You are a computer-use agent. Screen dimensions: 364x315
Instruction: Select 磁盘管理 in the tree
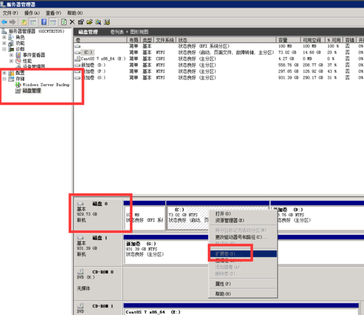pyautogui.click(x=31, y=91)
